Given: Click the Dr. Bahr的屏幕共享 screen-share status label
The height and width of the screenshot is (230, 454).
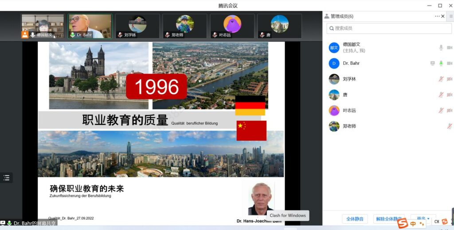Looking at the screenshot, I should [x=35, y=223].
